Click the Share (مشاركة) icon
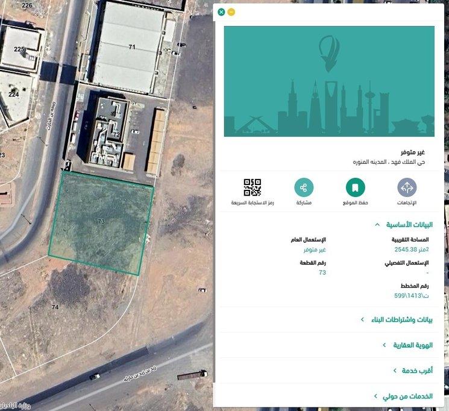This screenshot has width=449, height=411. click(304, 187)
